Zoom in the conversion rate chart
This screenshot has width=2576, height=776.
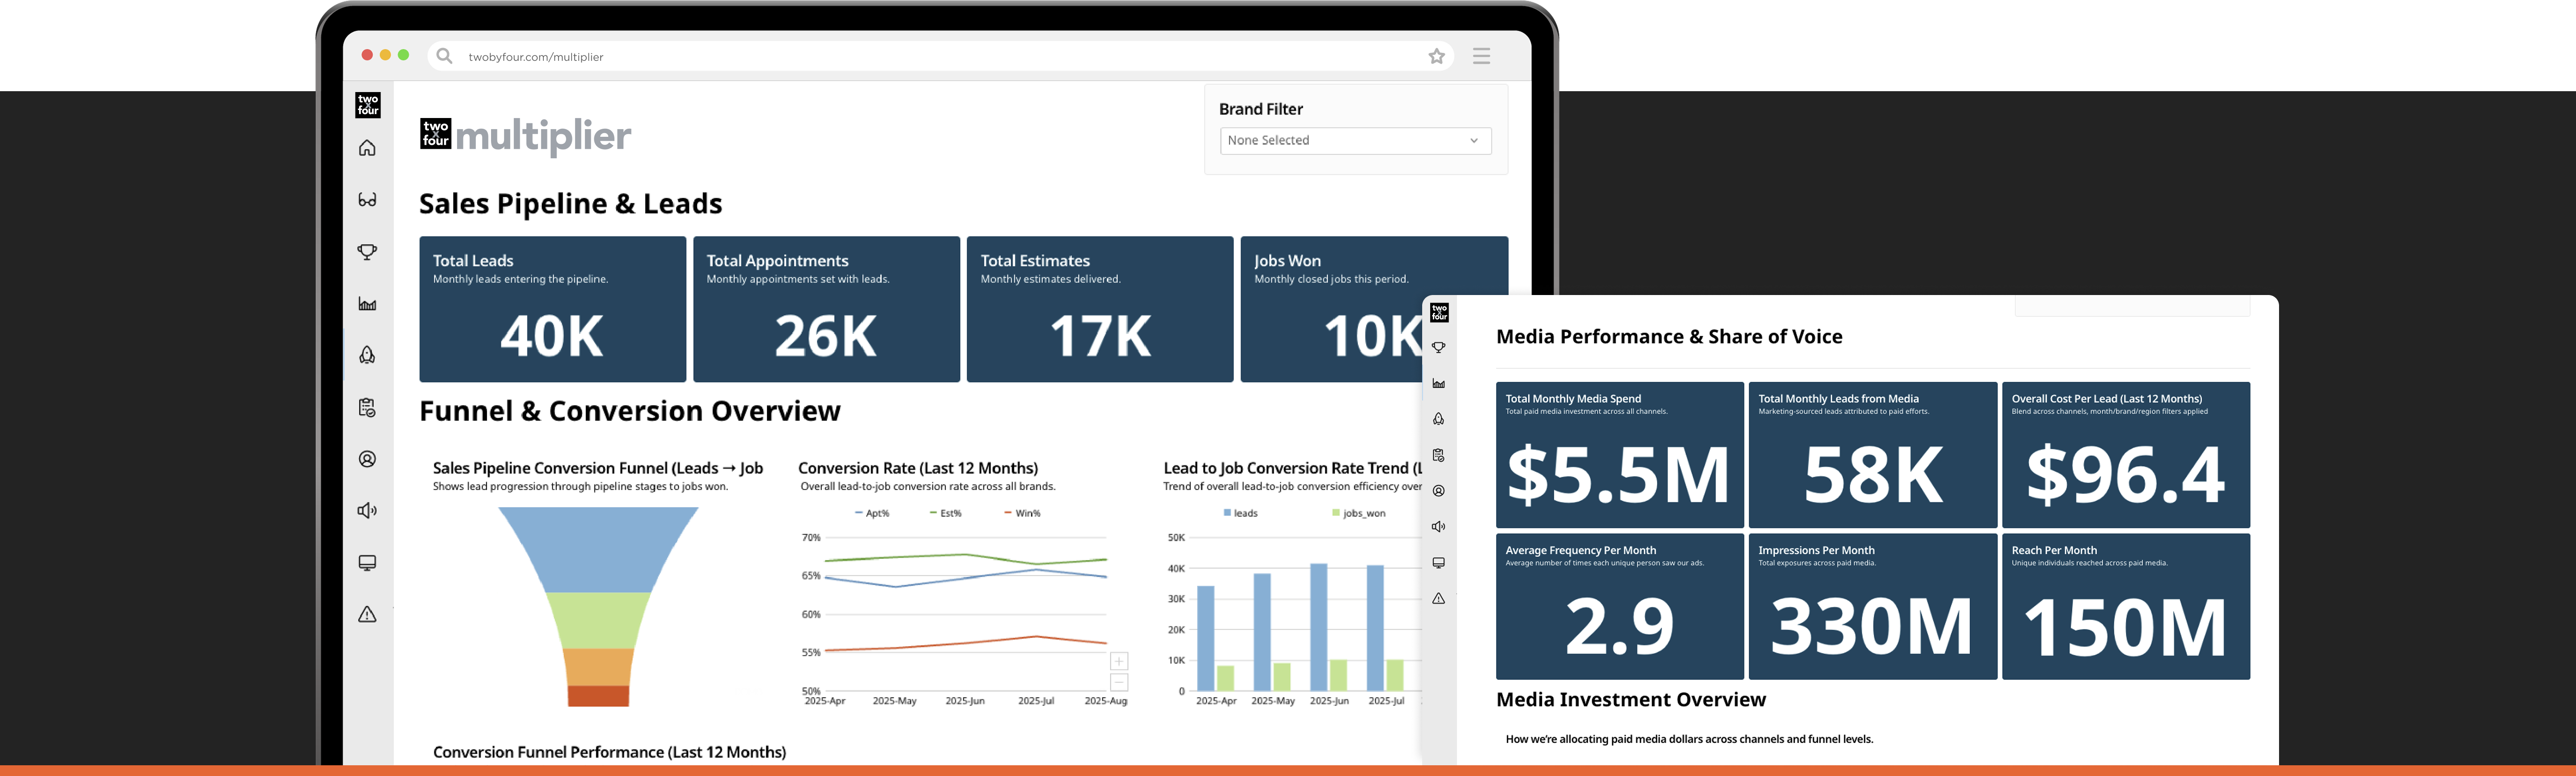pyautogui.click(x=1119, y=662)
